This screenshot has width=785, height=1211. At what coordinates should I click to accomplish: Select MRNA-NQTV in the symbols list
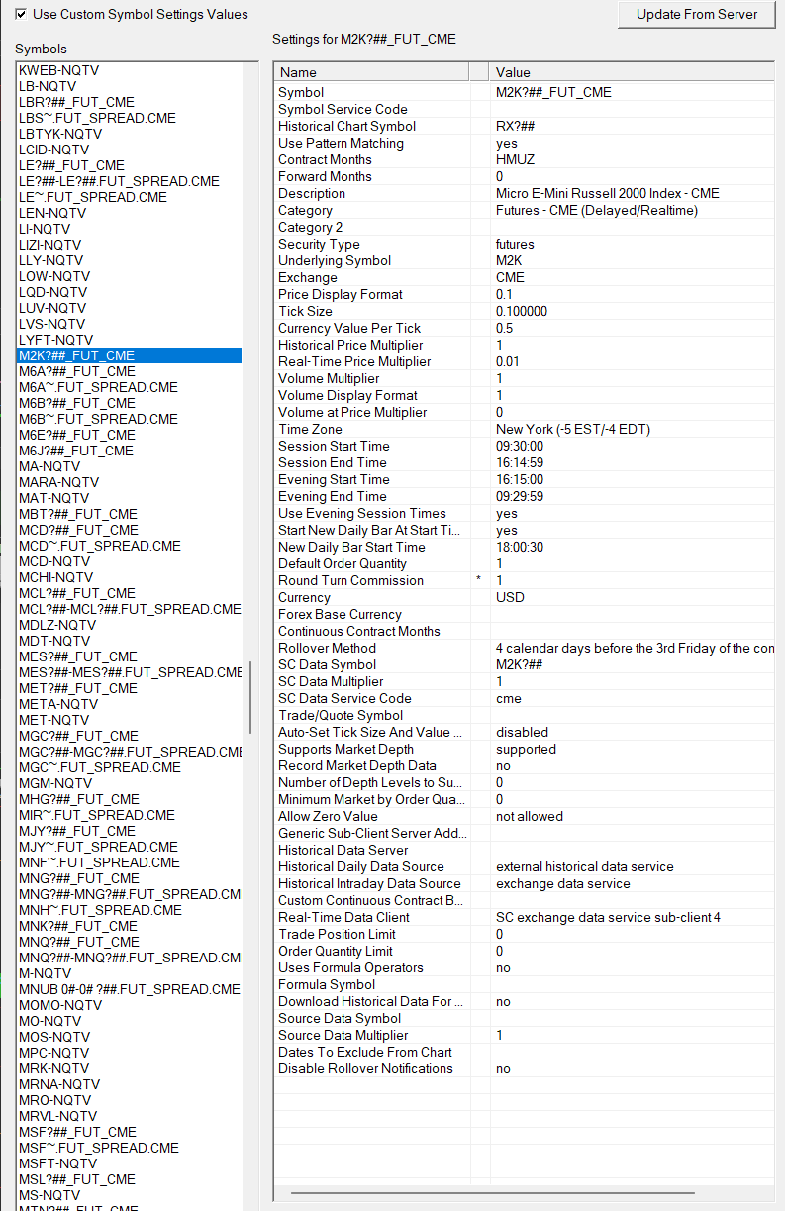click(x=59, y=1084)
